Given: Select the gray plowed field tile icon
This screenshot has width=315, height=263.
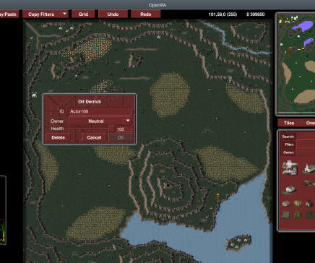Looking at the screenshot, I should point(286,215).
